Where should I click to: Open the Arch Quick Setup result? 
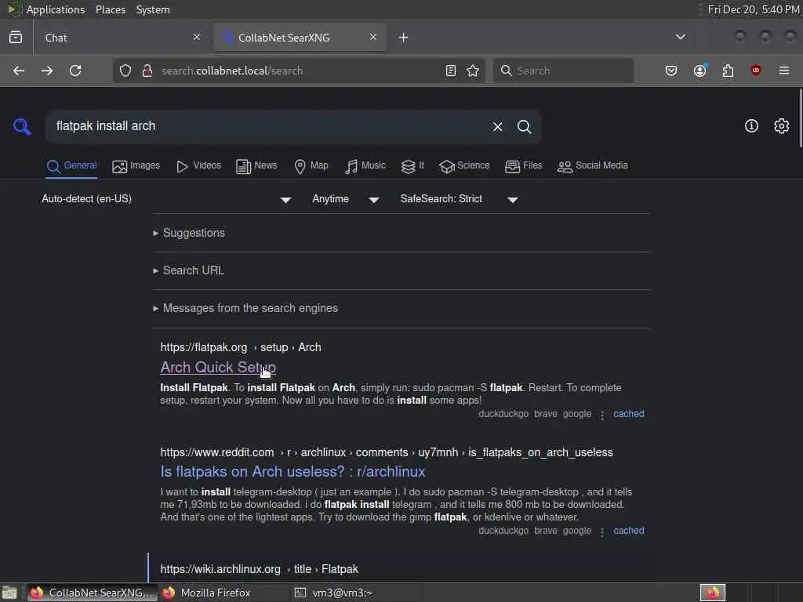pos(218,367)
